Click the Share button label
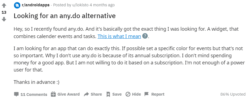The width and height of the screenshot is (251, 100). 96,94
